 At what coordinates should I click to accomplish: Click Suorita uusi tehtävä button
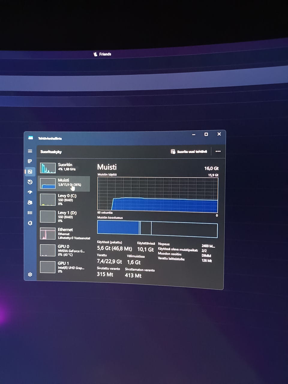pos(189,151)
